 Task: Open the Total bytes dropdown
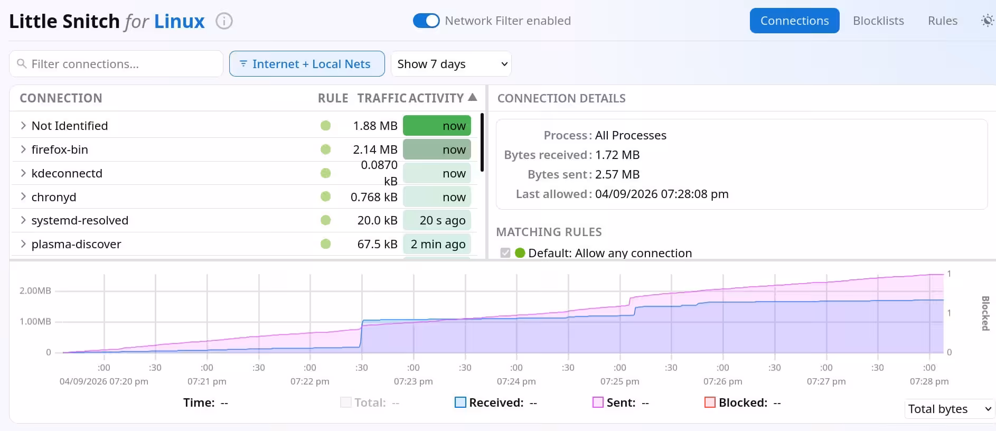click(949, 409)
